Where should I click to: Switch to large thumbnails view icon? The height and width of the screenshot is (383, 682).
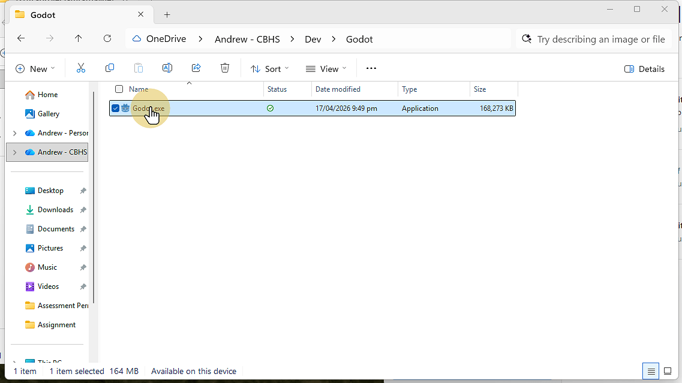[668, 371]
